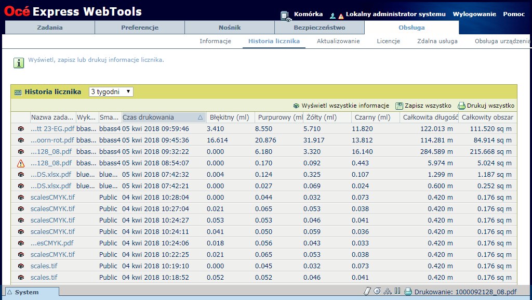Click the ...tt 23-EG.pdf job name

[x=52, y=129]
